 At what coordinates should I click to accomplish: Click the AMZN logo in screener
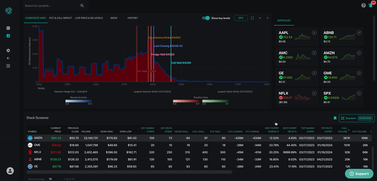(x=30, y=138)
